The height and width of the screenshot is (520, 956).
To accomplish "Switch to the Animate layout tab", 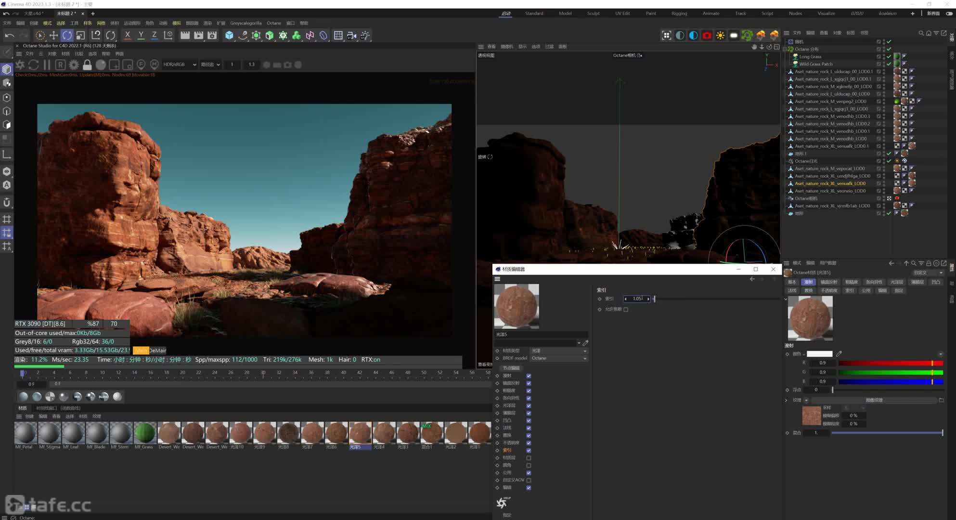I will [x=711, y=13].
